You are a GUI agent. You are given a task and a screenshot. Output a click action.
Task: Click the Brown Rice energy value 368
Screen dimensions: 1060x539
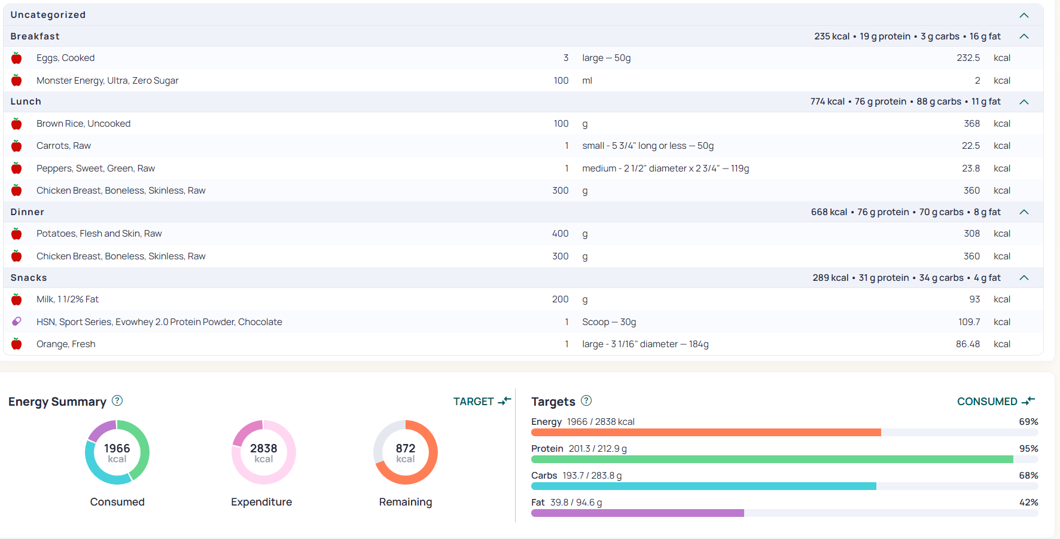972,124
